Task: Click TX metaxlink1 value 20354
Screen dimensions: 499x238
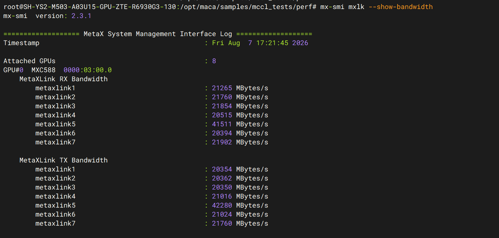Action: [222, 169]
